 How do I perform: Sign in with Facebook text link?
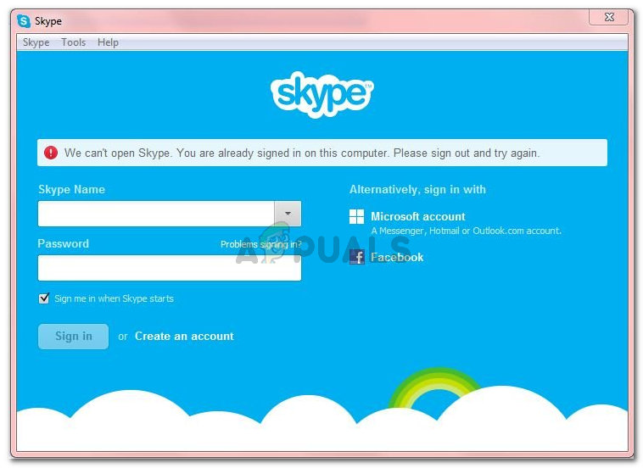tap(397, 257)
